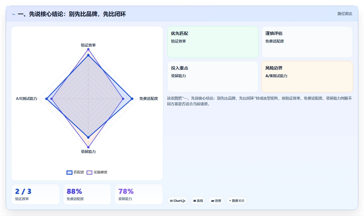Screen dimensions: 364x216
Task: Click the blue 匹配度 point on A/B测试能力 axis
Action: click(46, 99)
